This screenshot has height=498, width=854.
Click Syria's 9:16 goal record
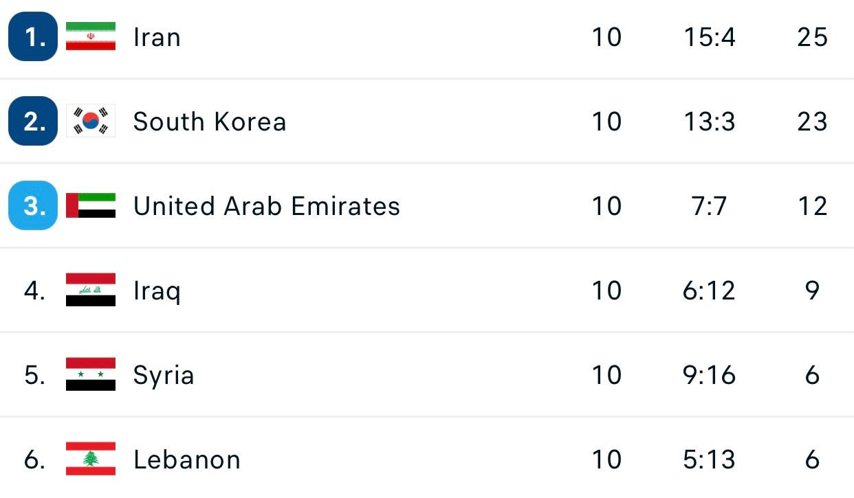point(710,375)
